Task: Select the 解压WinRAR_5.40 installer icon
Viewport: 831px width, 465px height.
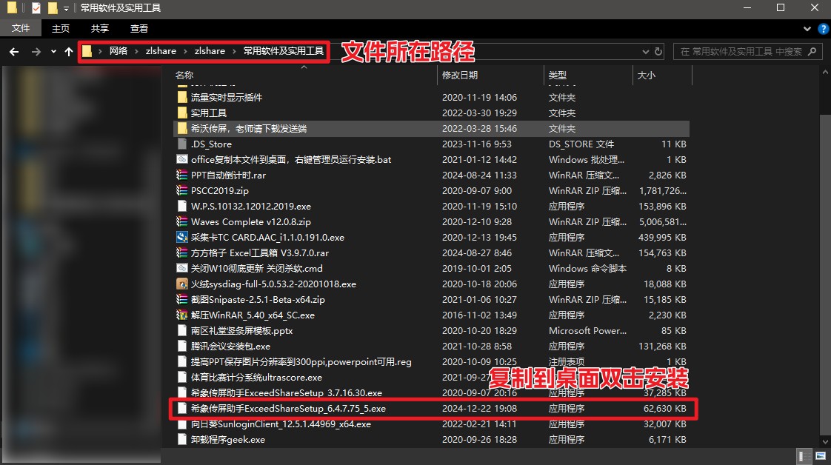Action: click(181, 315)
